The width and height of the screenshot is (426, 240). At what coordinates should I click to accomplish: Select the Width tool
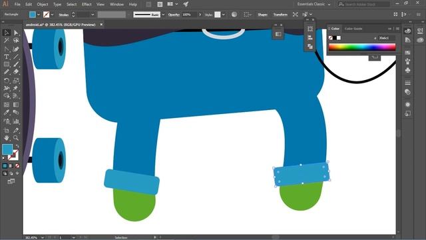tap(7, 88)
